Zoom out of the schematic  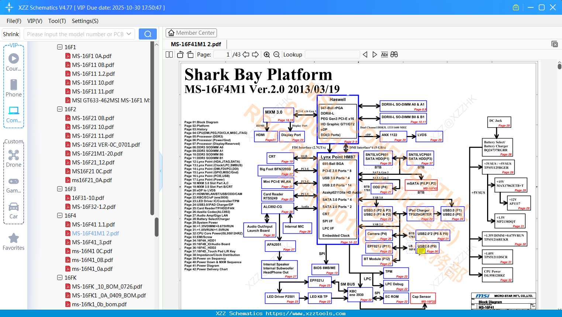[276, 55]
